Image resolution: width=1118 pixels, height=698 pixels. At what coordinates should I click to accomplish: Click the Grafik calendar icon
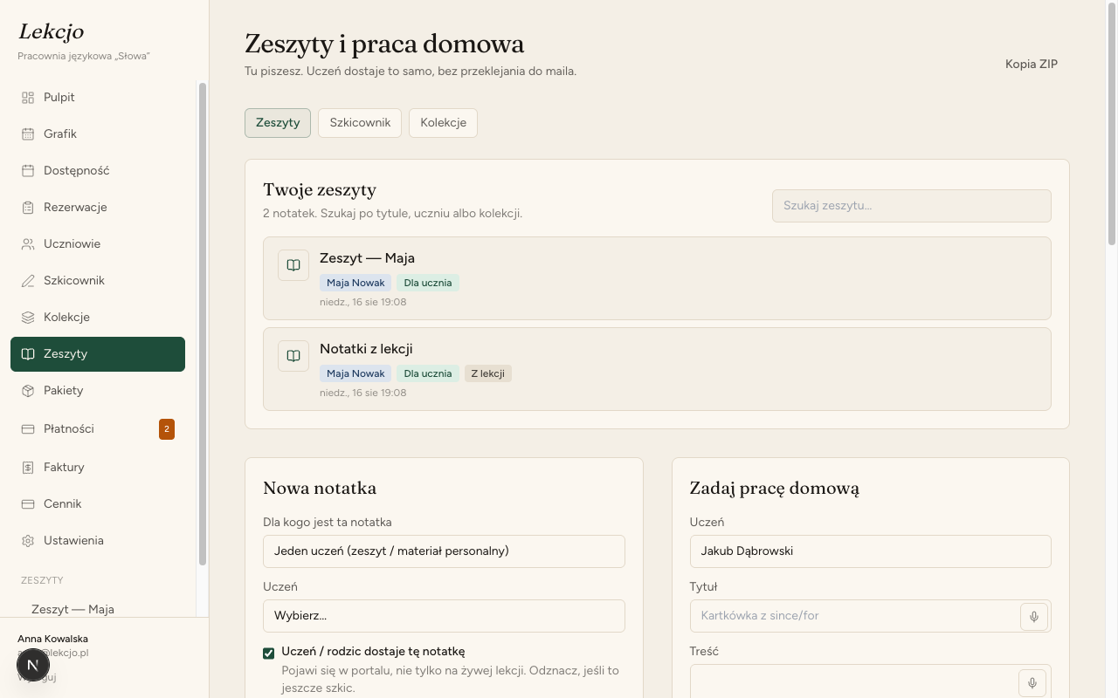pyautogui.click(x=28, y=134)
